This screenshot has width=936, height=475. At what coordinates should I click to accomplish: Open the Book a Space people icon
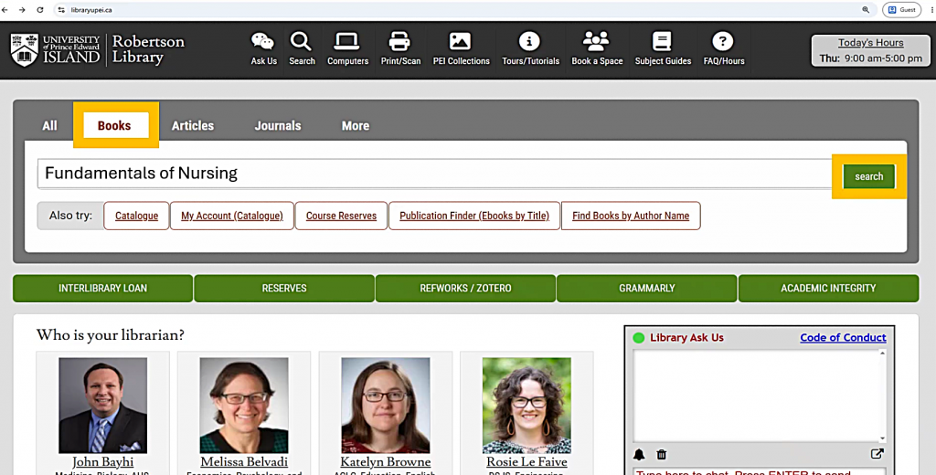pos(596,41)
